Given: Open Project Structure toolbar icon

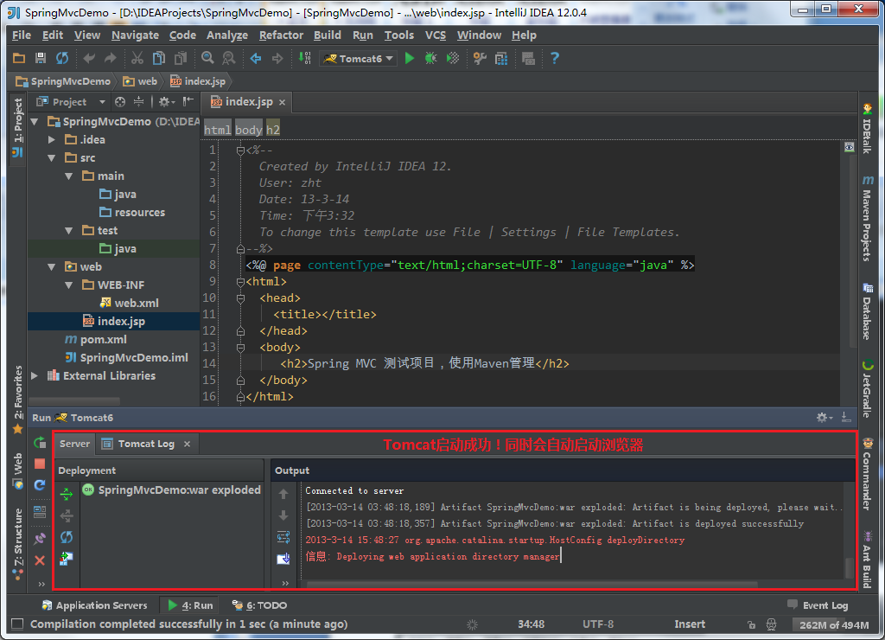Looking at the screenshot, I should coord(501,58).
